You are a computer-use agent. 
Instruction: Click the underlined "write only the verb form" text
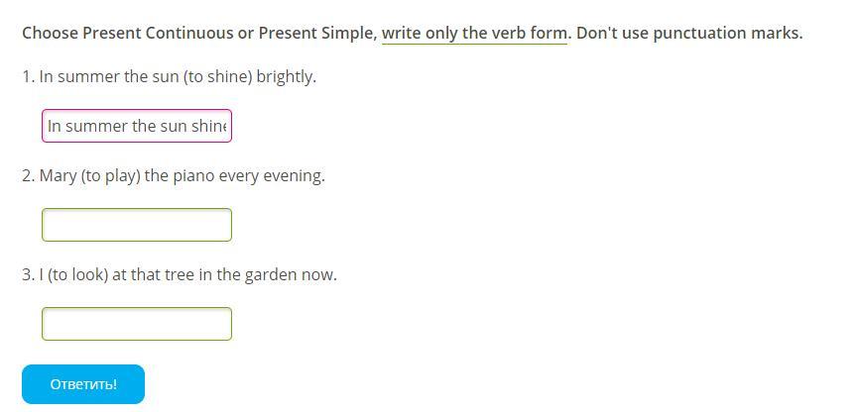coord(474,34)
